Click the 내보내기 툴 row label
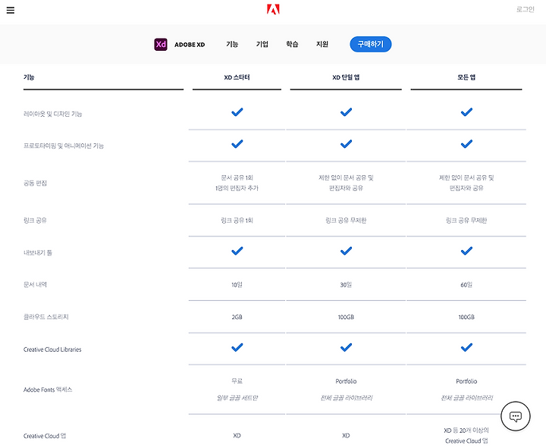Screen dimensions: 546x448 pyautogui.click(x=38, y=252)
